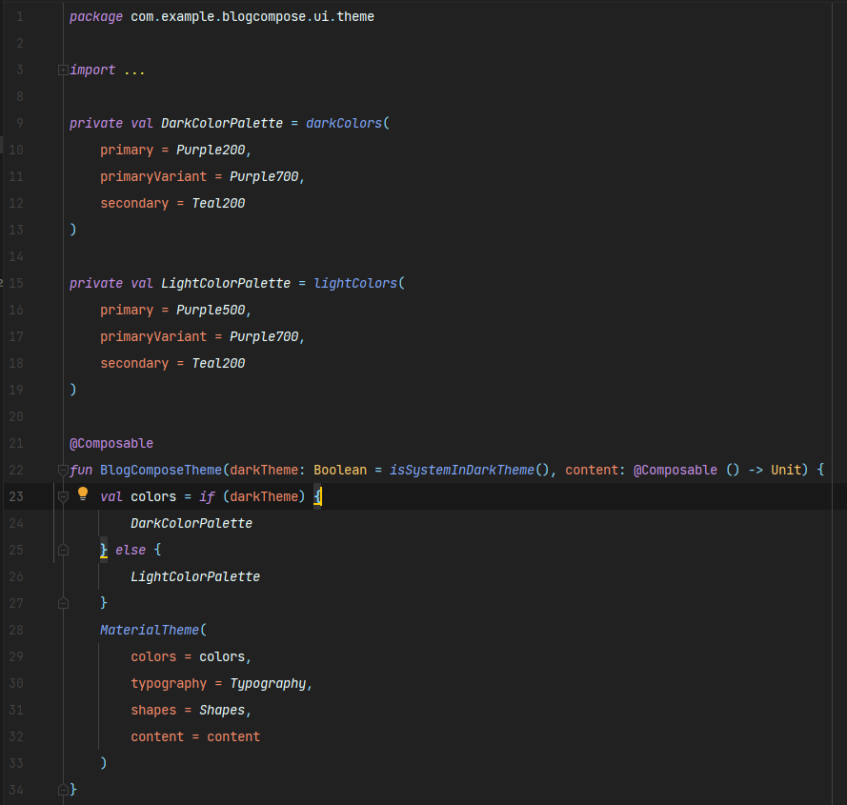Click the fun keyword on line 22
This screenshot has width=847, height=805.
coord(81,470)
